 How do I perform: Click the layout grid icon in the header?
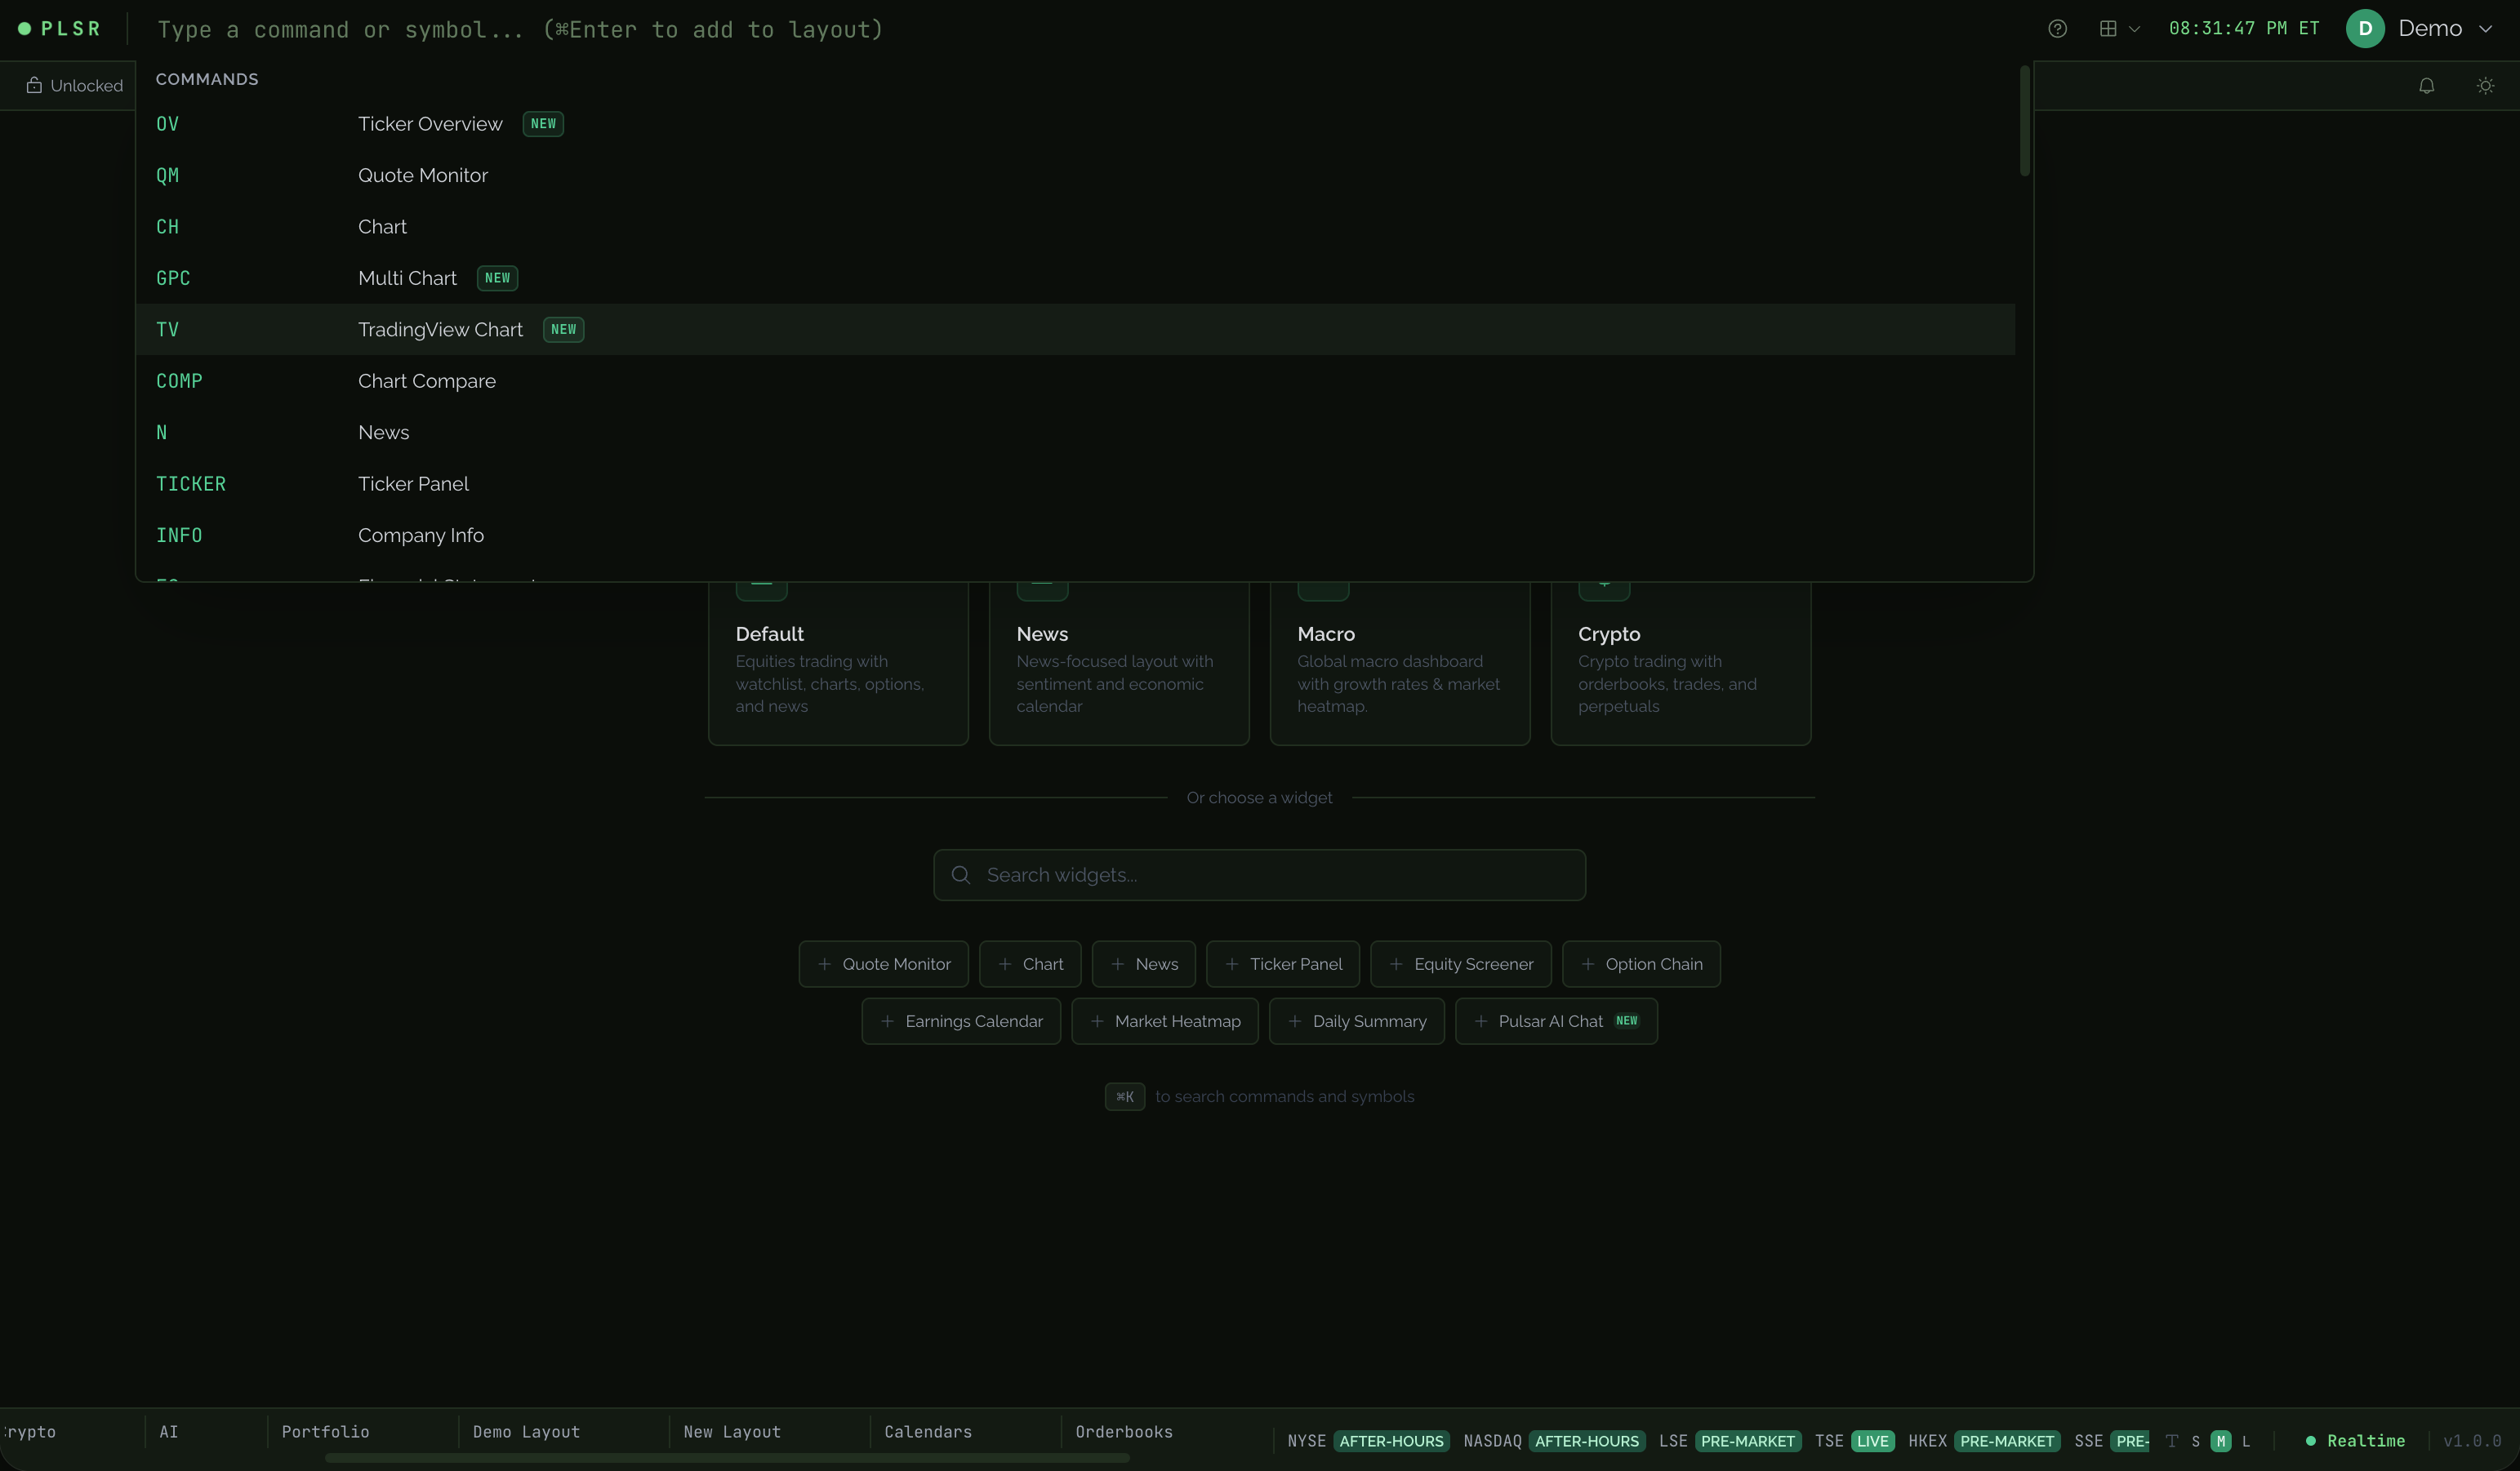tap(2107, 28)
